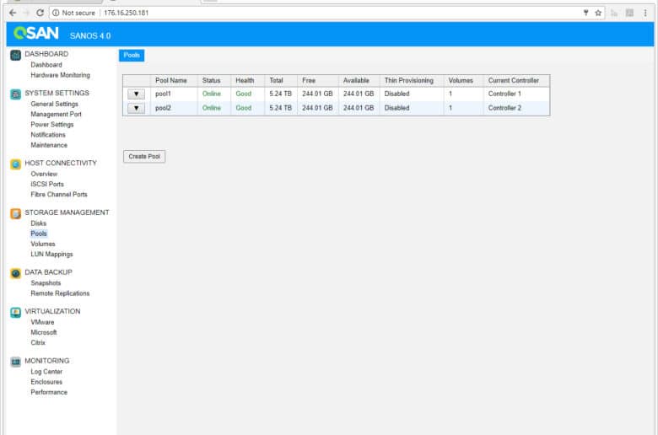This screenshot has height=435, width=658.
Task: Open Dashboard sub-item in sidebar
Action: pos(46,65)
